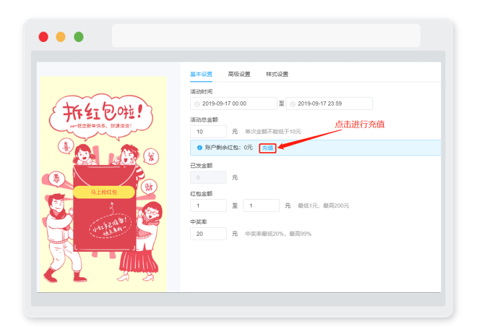Open the 高级设置 tab
This screenshot has height=335, width=477.
pos(239,74)
